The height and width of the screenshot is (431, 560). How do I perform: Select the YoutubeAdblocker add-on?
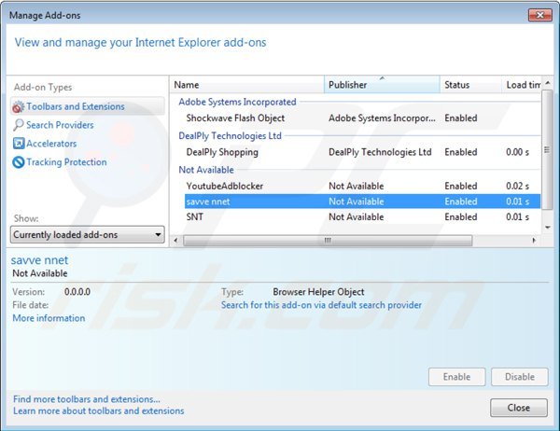[362, 186]
